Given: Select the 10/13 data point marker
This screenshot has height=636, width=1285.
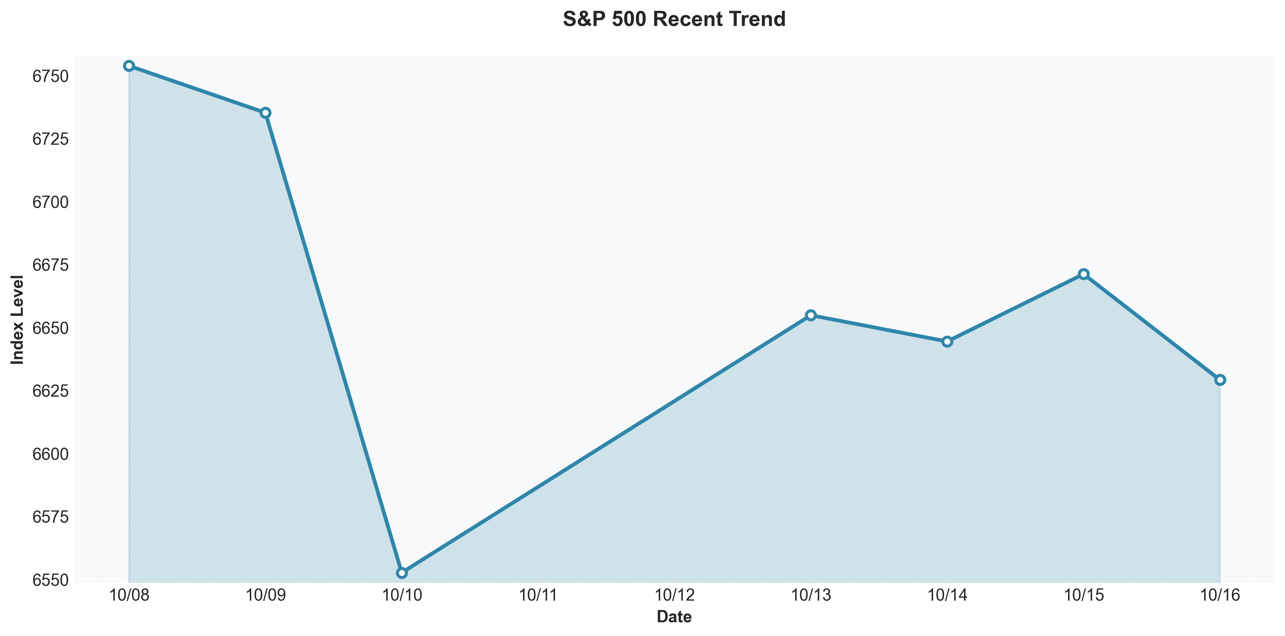Looking at the screenshot, I should point(811,315).
